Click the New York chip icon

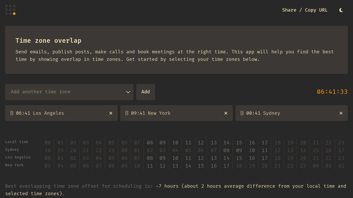click(x=127, y=113)
